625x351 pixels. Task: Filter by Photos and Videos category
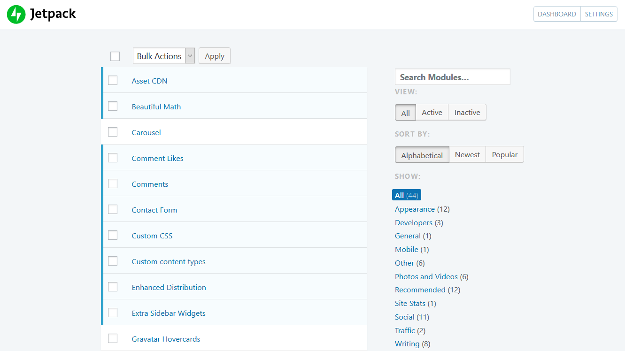point(426,276)
